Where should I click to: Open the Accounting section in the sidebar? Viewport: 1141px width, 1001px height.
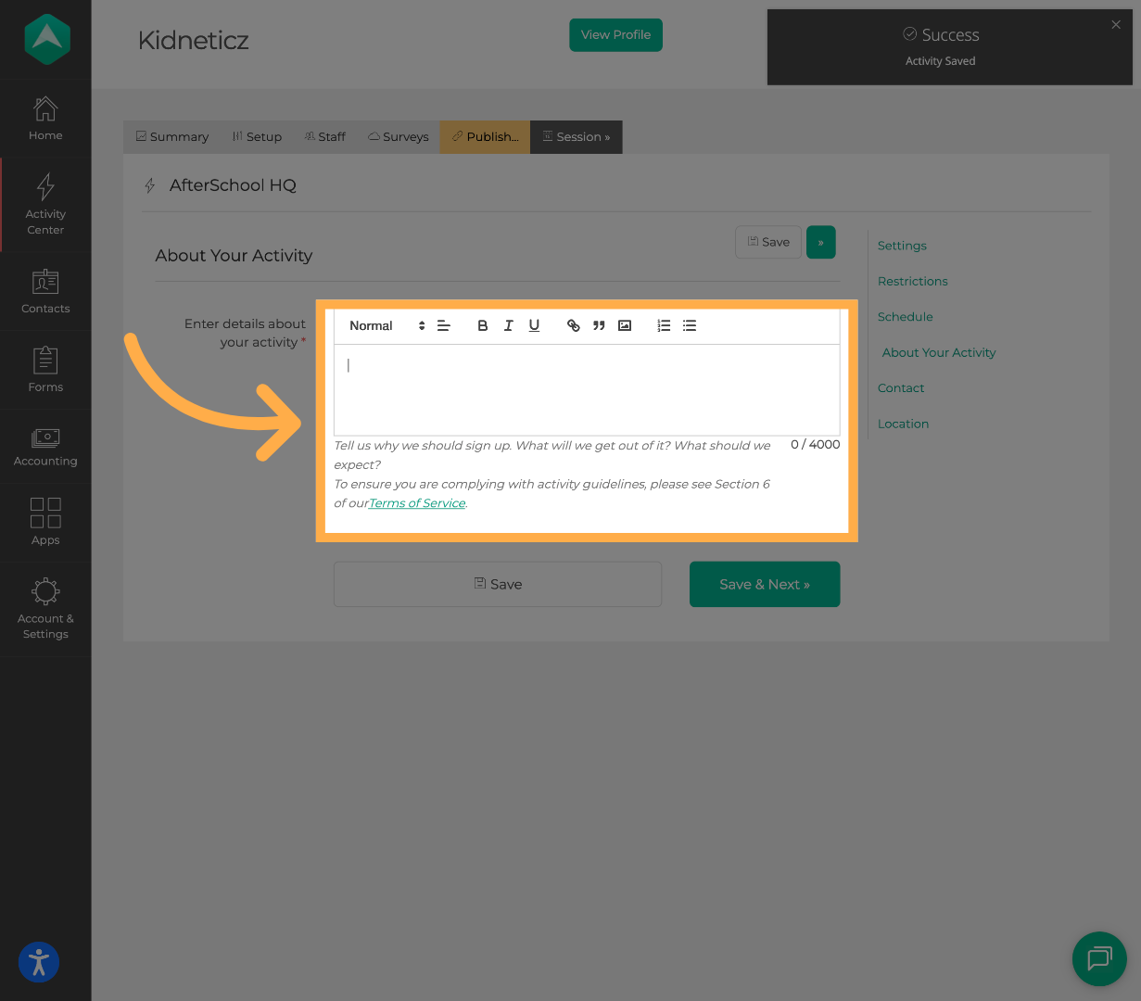point(45,445)
